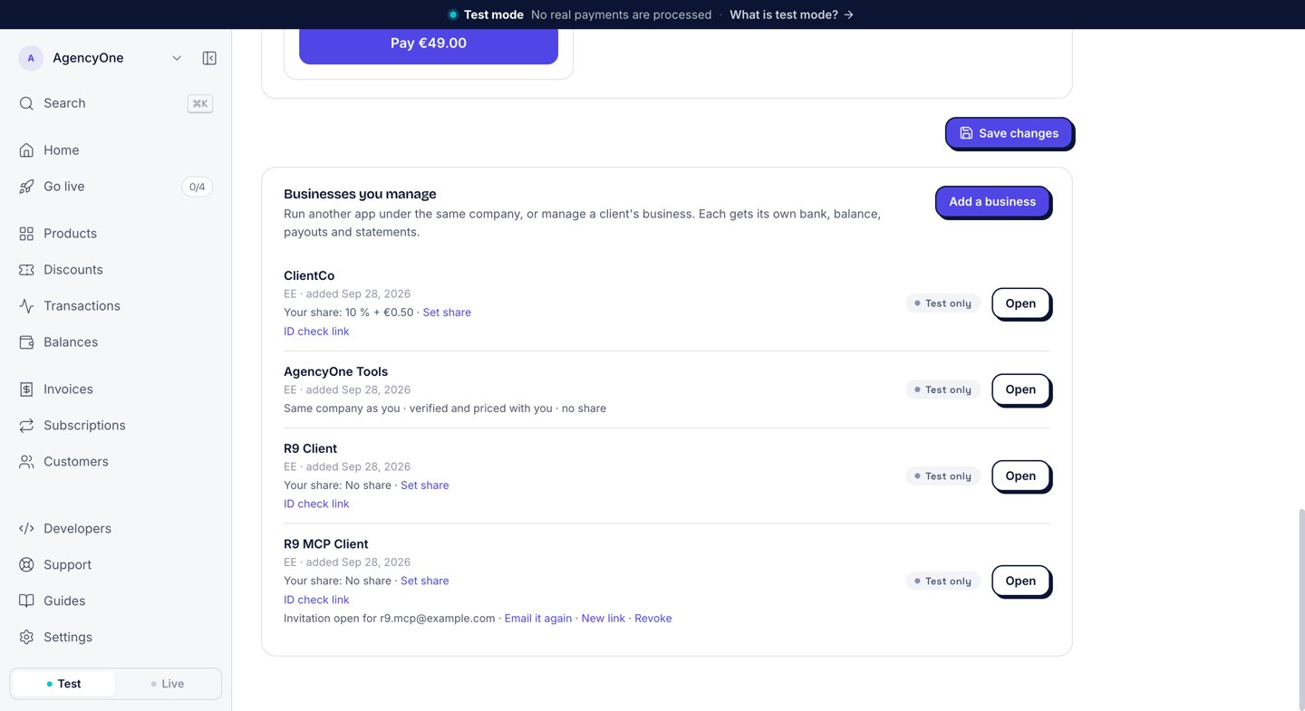Click the 0/4 Go live progress badge
Image resolution: width=1305 pixels, height=711 pixels.
(197, 187)
